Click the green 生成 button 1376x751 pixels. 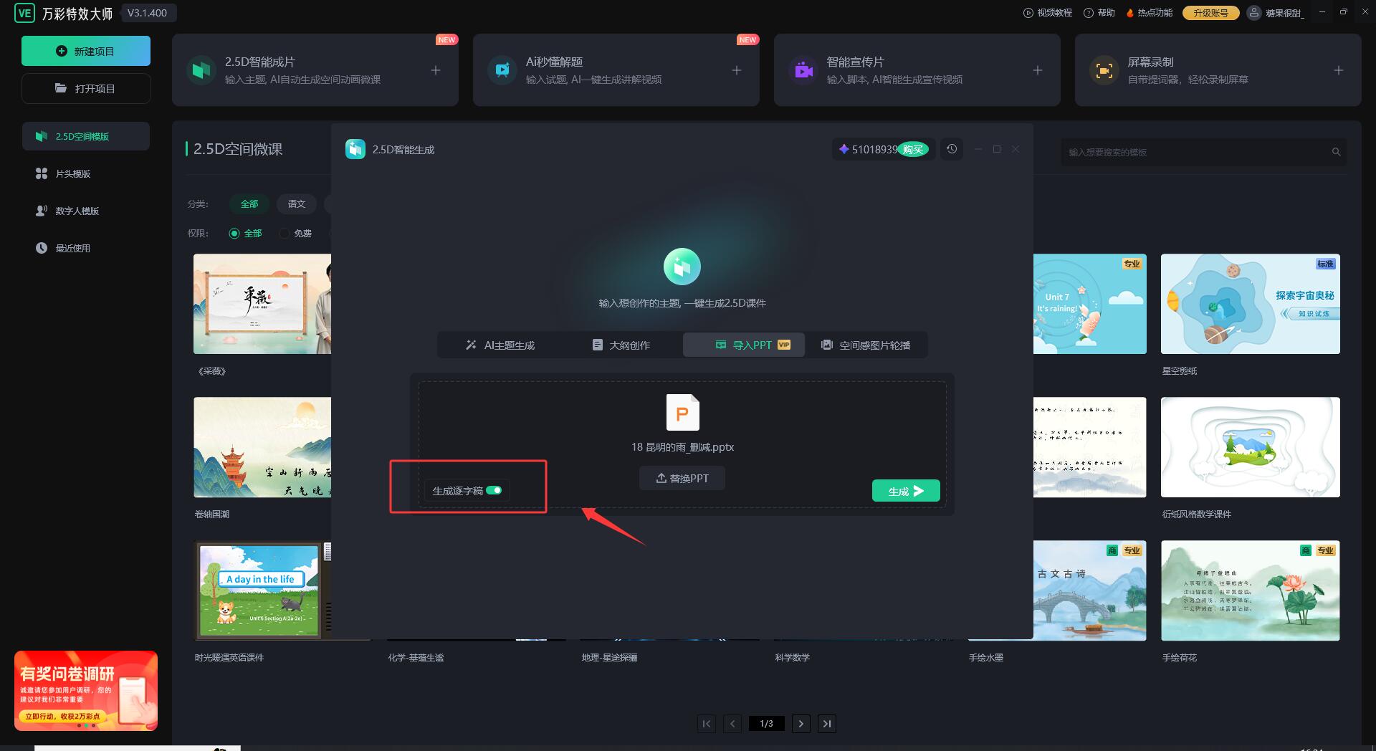(906, 491)
